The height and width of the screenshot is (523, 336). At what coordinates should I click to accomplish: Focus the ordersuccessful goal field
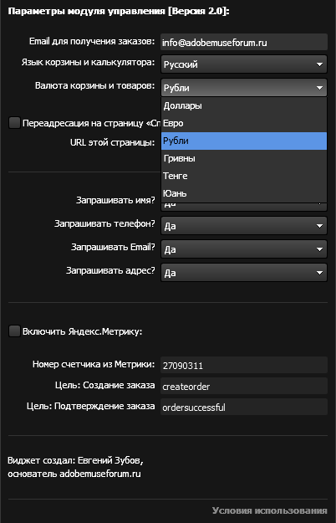click(244, 407)
